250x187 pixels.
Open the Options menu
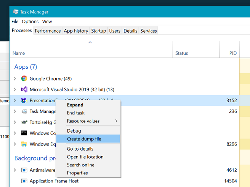click(x=30, y=22)
